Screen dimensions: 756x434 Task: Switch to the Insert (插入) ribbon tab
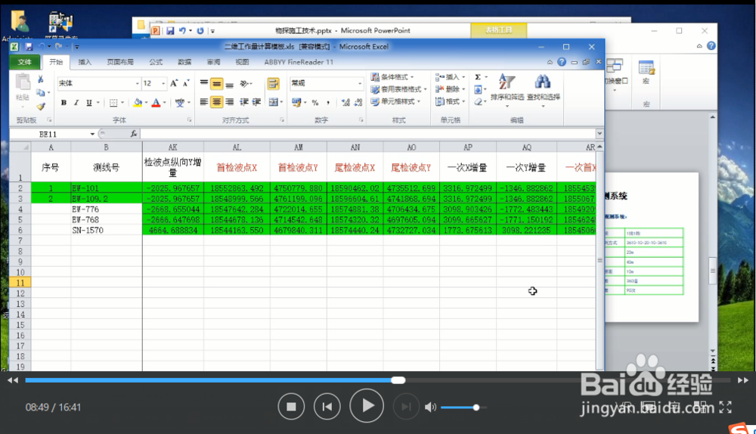point(85,62)
